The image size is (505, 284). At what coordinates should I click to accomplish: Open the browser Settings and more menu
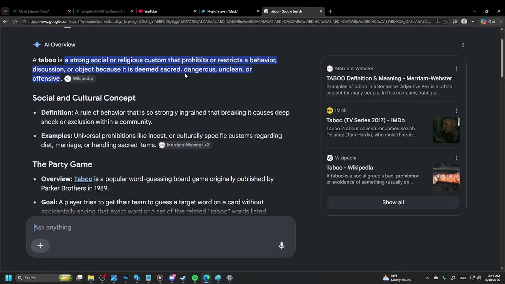click(473, 22)
